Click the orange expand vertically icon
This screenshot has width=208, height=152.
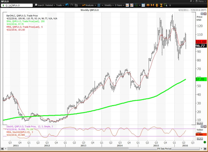pos(157,5)
